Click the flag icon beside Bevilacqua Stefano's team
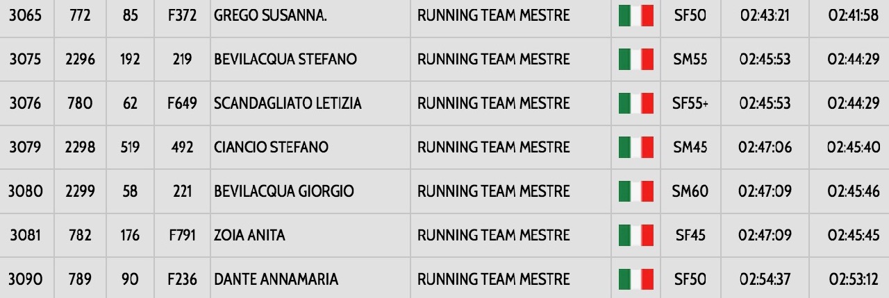The width and height of the screenshot is (889, 298). pyautogui.click(x=636, y=60)
